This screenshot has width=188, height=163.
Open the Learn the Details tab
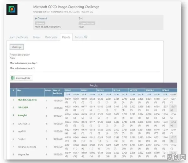pos(18,37)
